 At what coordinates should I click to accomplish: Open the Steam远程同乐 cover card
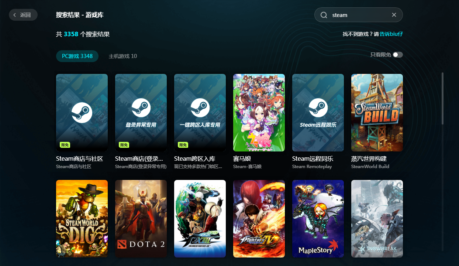coord(318,113)
